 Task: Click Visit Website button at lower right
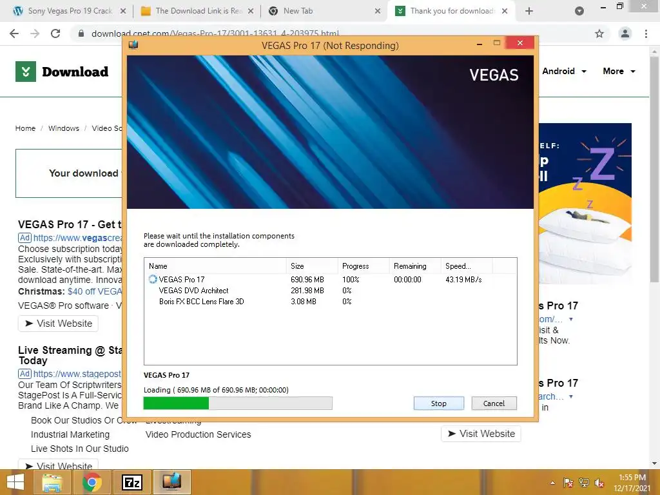pos(481,434)
